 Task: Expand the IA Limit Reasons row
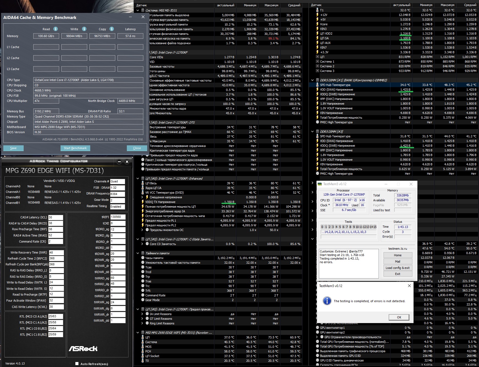(x=142, y=314)
